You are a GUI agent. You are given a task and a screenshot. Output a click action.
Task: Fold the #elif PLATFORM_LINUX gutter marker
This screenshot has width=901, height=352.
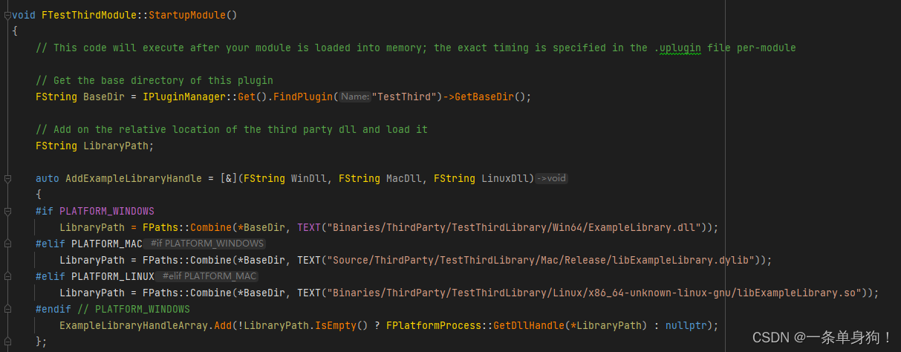point(7,276)
